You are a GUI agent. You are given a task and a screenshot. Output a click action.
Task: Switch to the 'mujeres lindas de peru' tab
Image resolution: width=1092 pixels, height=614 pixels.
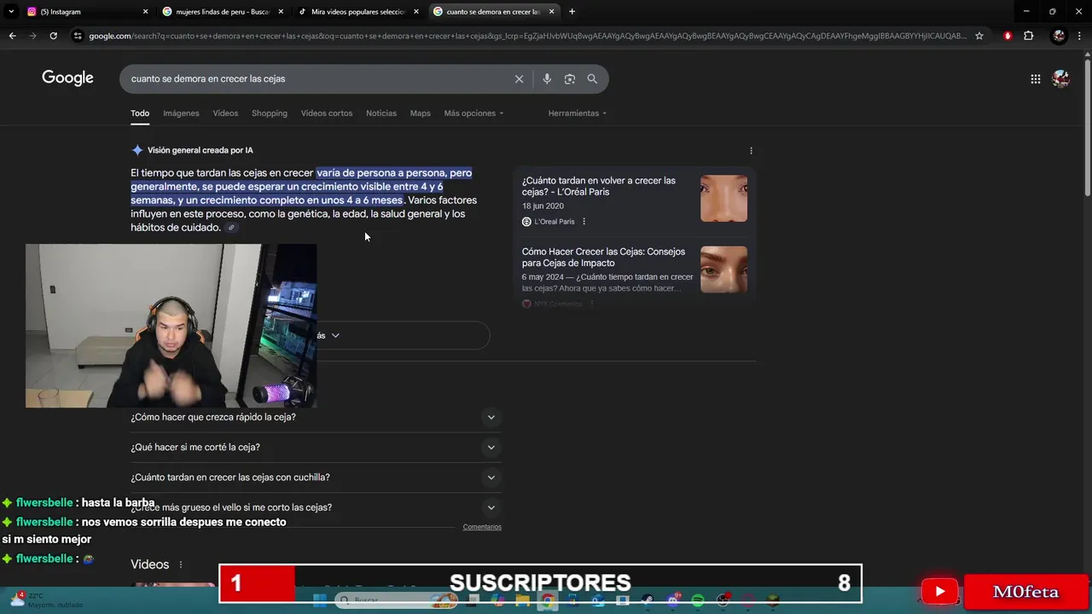click(x=222, y=12)
